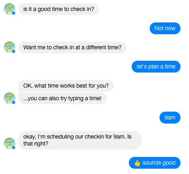The width and height of the screenshot is (189, 174).
Task: Click Messenger badge on avatar beside "different time?"
Action: 13,51
